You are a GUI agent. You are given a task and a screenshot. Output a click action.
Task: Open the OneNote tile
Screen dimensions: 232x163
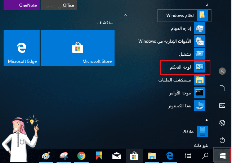(x=22, y=5)
